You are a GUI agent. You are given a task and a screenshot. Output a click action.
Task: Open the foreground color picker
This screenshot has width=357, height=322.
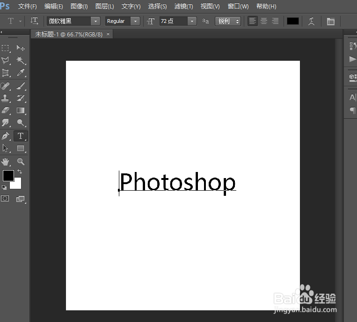pos(8,175)
